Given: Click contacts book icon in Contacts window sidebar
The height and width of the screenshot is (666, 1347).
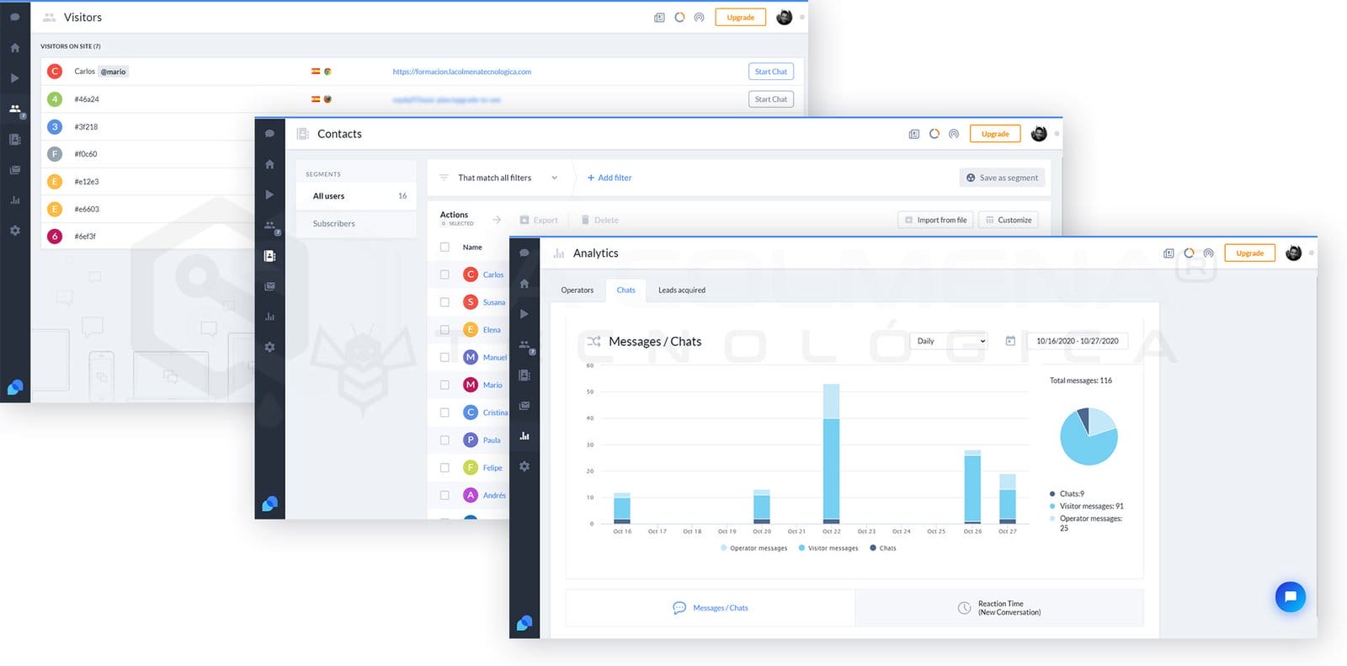Looking at the screenshot, I should pos(269,256).
